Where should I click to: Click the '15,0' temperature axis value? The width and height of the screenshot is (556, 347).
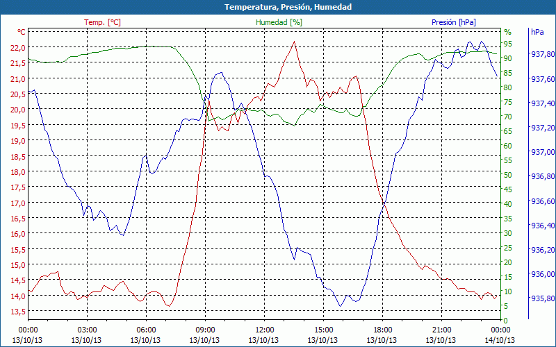pos(18,265)
